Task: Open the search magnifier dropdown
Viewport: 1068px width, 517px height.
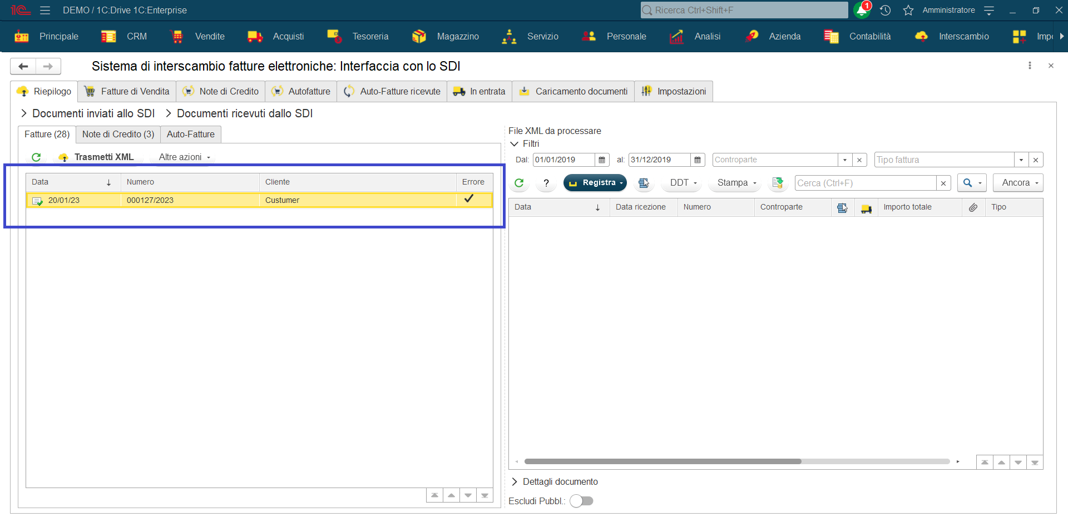Action: [x=972, y=183]
